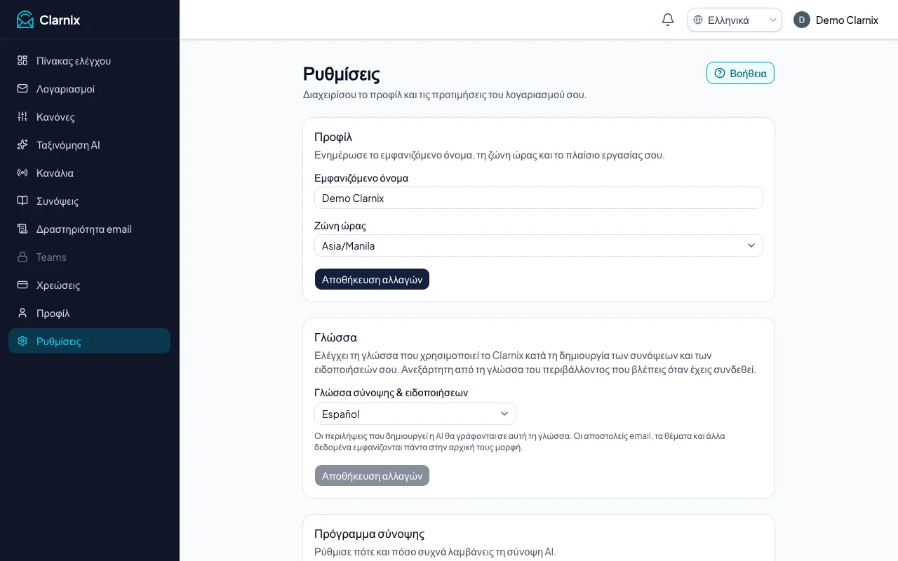This screenshot has width=898, height=561.
Task: Open Ταξινόμηση AI page
Action: 89,144
